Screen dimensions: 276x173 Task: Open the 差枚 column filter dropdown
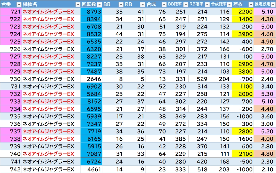click(x=251, y=4)
